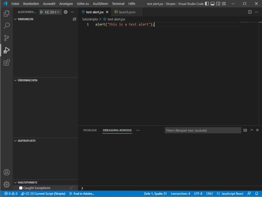This screenshot has height=197, width=262.
Task: Toggle bottom panel layout icon
Action: tap(212, 4)
